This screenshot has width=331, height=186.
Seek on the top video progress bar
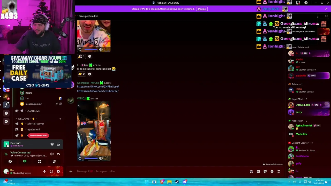(x=91, y=49)
